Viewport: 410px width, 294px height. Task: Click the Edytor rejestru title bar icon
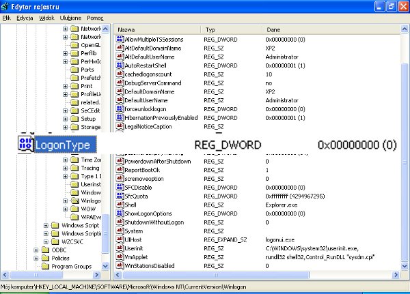(x=5, y=7)
